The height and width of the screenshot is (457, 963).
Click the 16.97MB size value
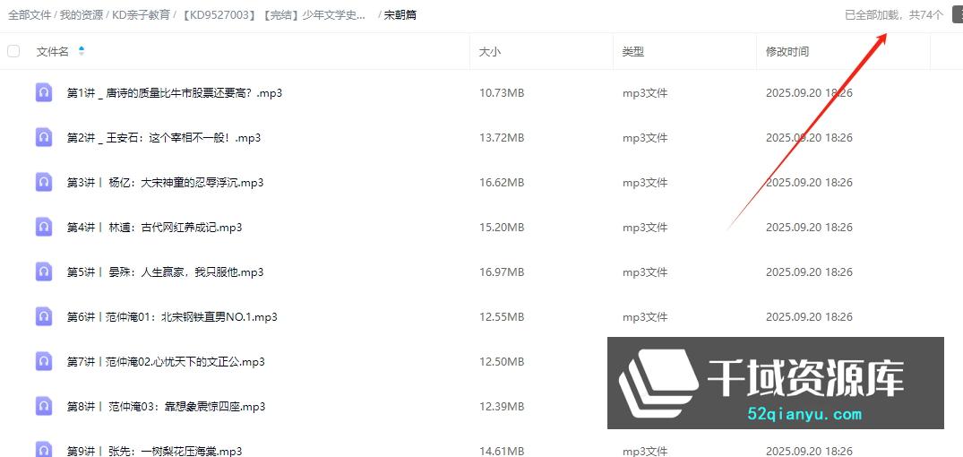(502, 272)
